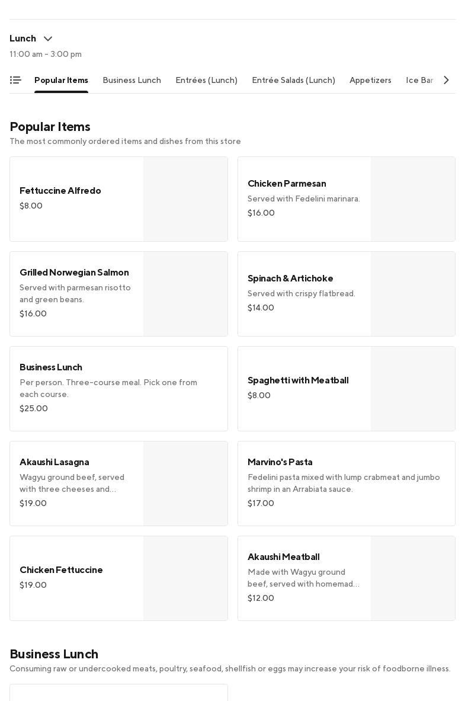This screenshot has height=701, width=465.
Task: Select Grilled Norwegian Salmon item
Action: pyautogui.click(x=77, y=293)
